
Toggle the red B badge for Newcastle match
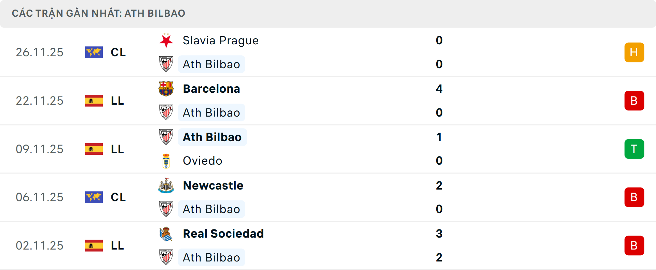(634, 197)
